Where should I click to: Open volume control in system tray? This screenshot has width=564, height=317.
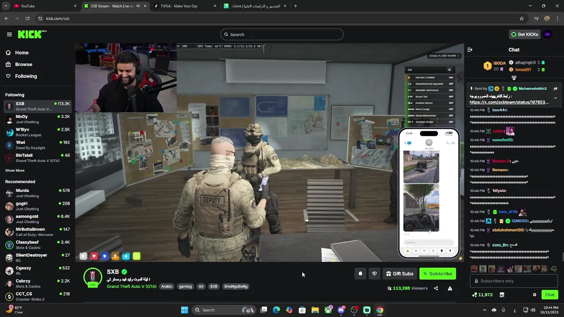click(x=533, y=310)
